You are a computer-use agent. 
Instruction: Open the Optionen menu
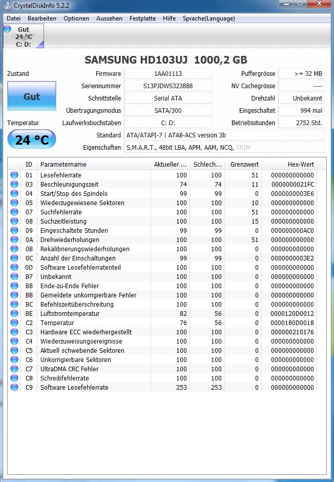[x=76, y=18]
